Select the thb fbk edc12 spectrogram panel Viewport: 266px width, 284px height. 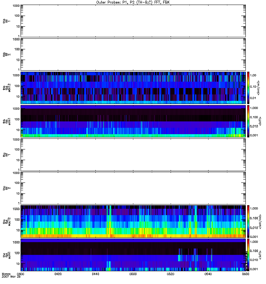[133, 88]
